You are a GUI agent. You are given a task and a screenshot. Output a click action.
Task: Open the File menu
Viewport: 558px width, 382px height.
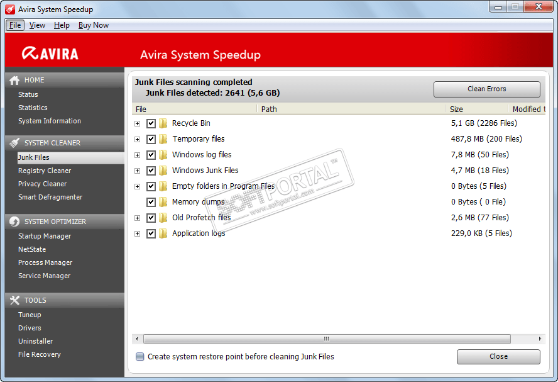point(15,25)
